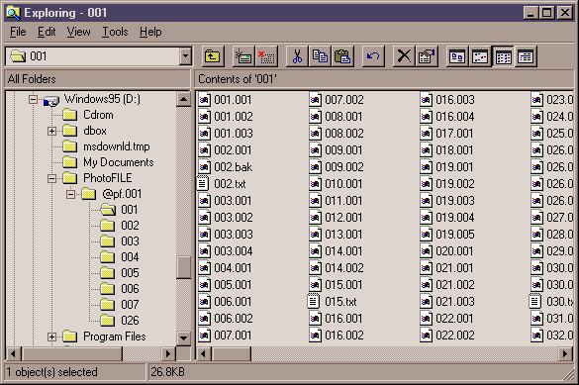
Task: Switch to Small Icons view
Action: tap(480, 56)
